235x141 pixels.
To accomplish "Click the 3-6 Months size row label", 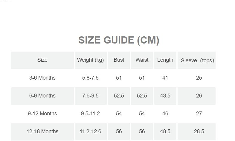I will click(x=42, y=78).
